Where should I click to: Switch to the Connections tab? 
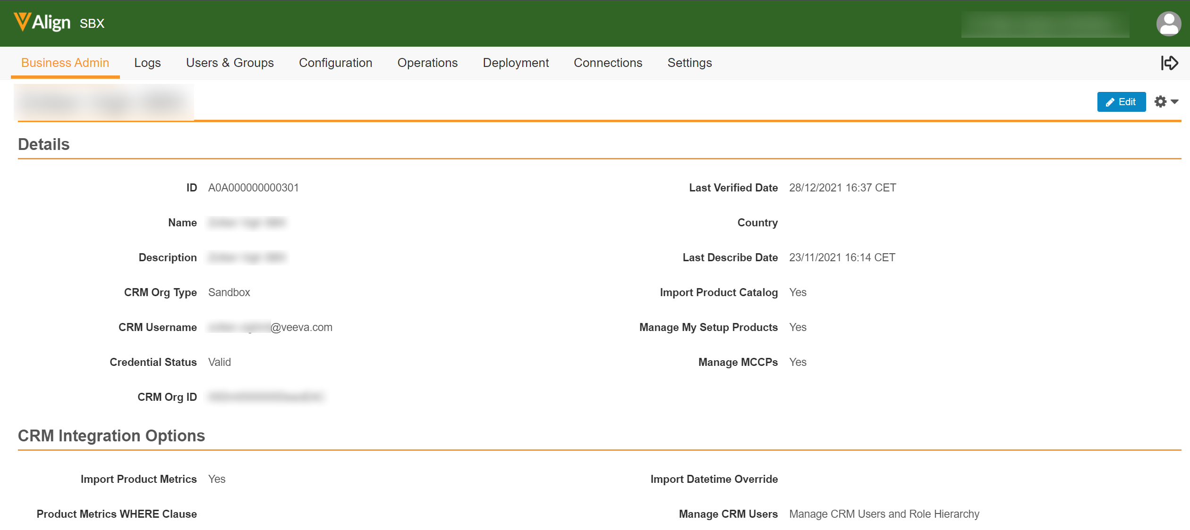coord(608,63)
